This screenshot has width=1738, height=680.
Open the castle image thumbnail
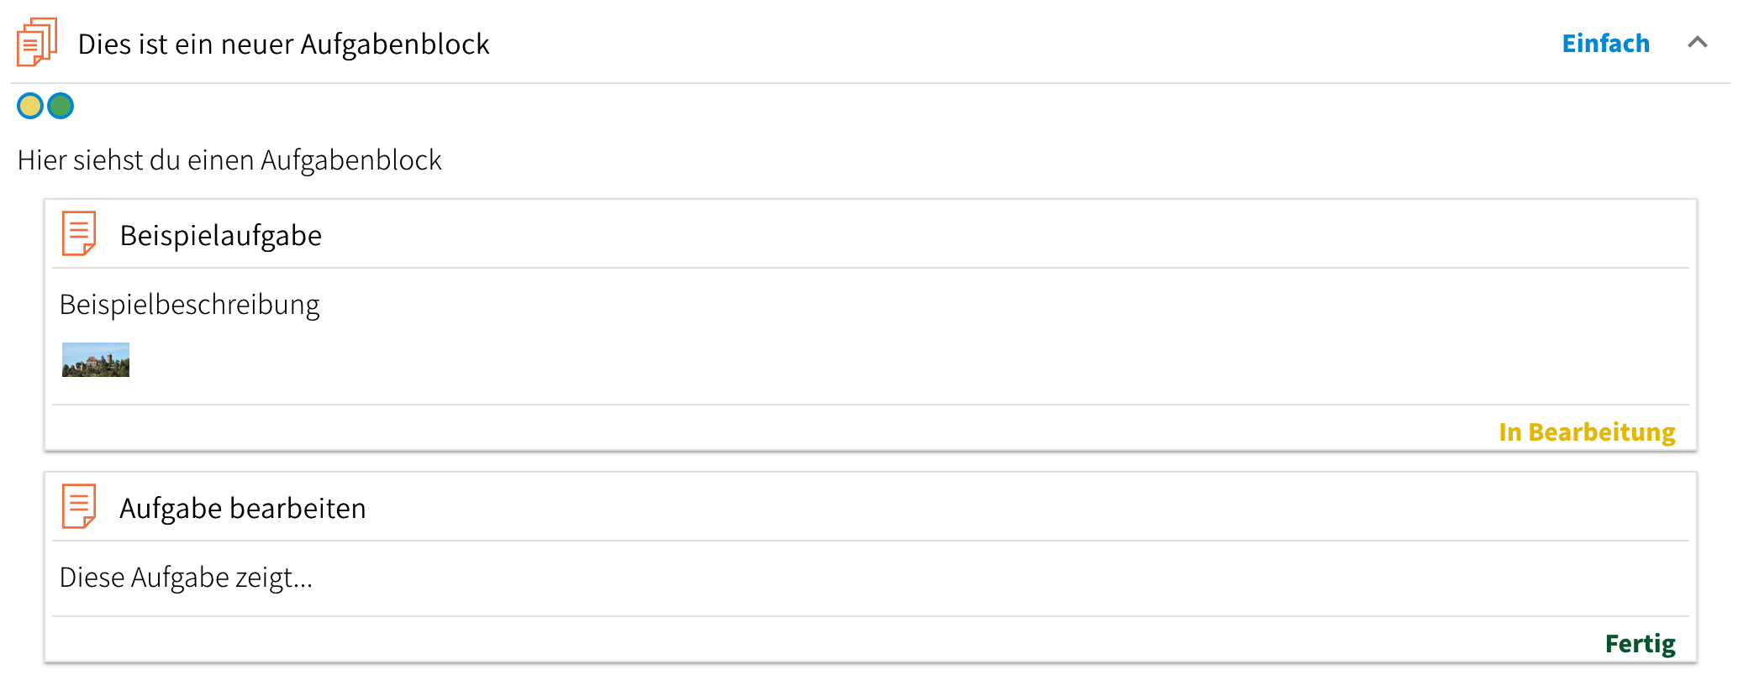click(x=96, y=359)
